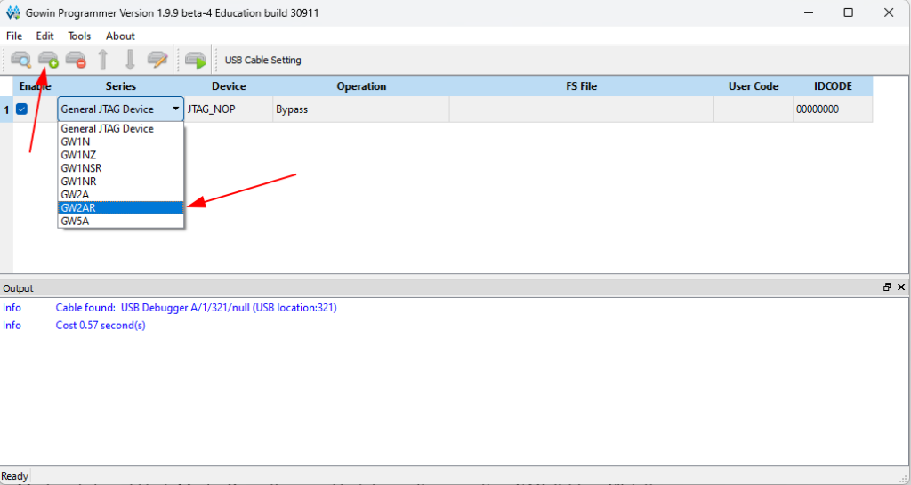
Task: Select GW1NR from the Series list
Action: 121,182
